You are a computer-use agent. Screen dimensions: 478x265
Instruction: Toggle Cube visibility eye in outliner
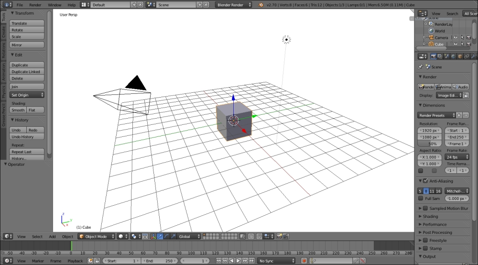456,44
